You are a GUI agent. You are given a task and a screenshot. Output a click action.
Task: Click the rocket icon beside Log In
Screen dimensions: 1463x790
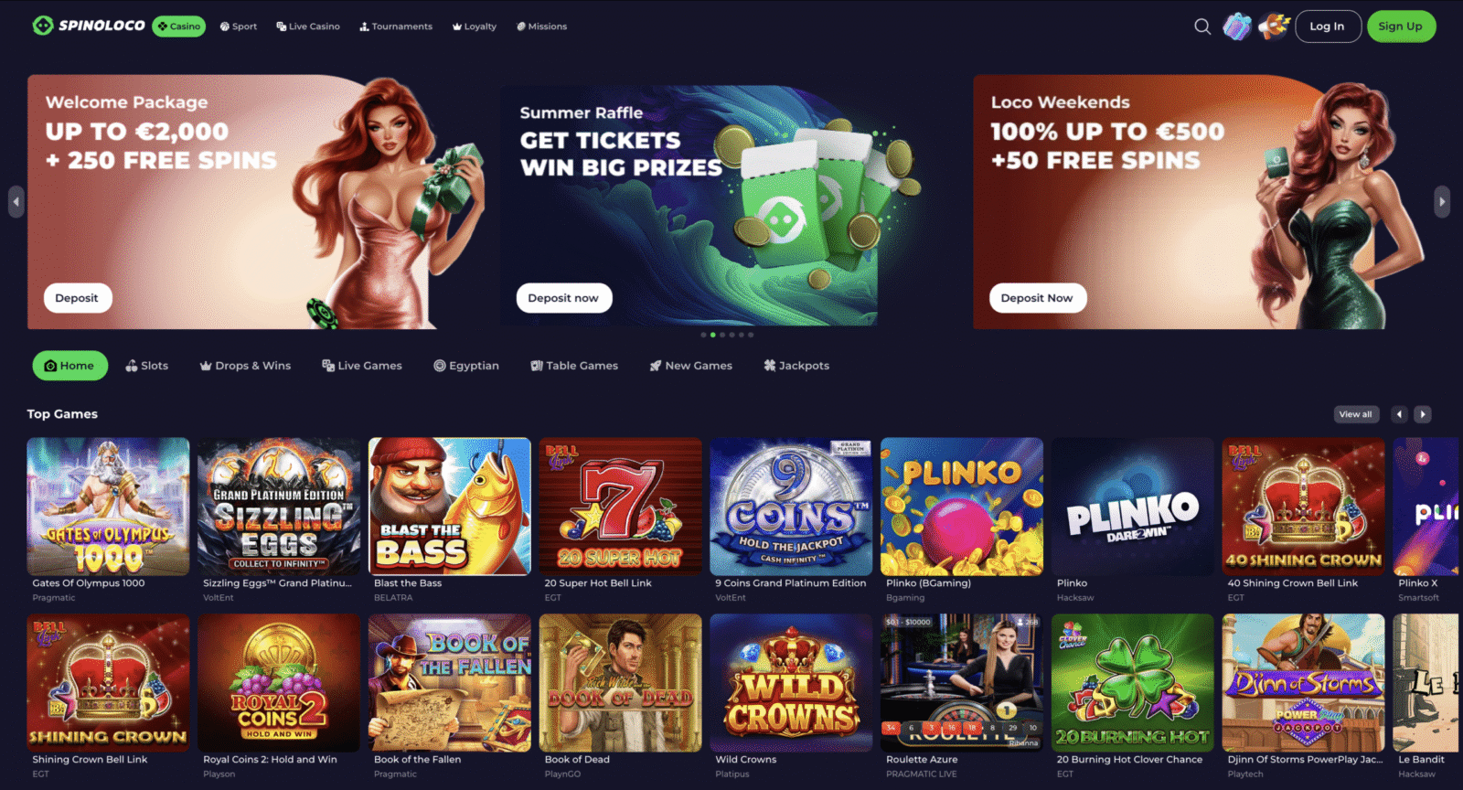(1274, 27)
